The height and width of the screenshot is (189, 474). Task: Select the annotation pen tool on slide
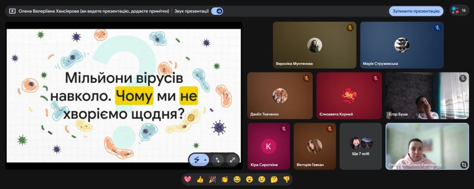(196, 160)
